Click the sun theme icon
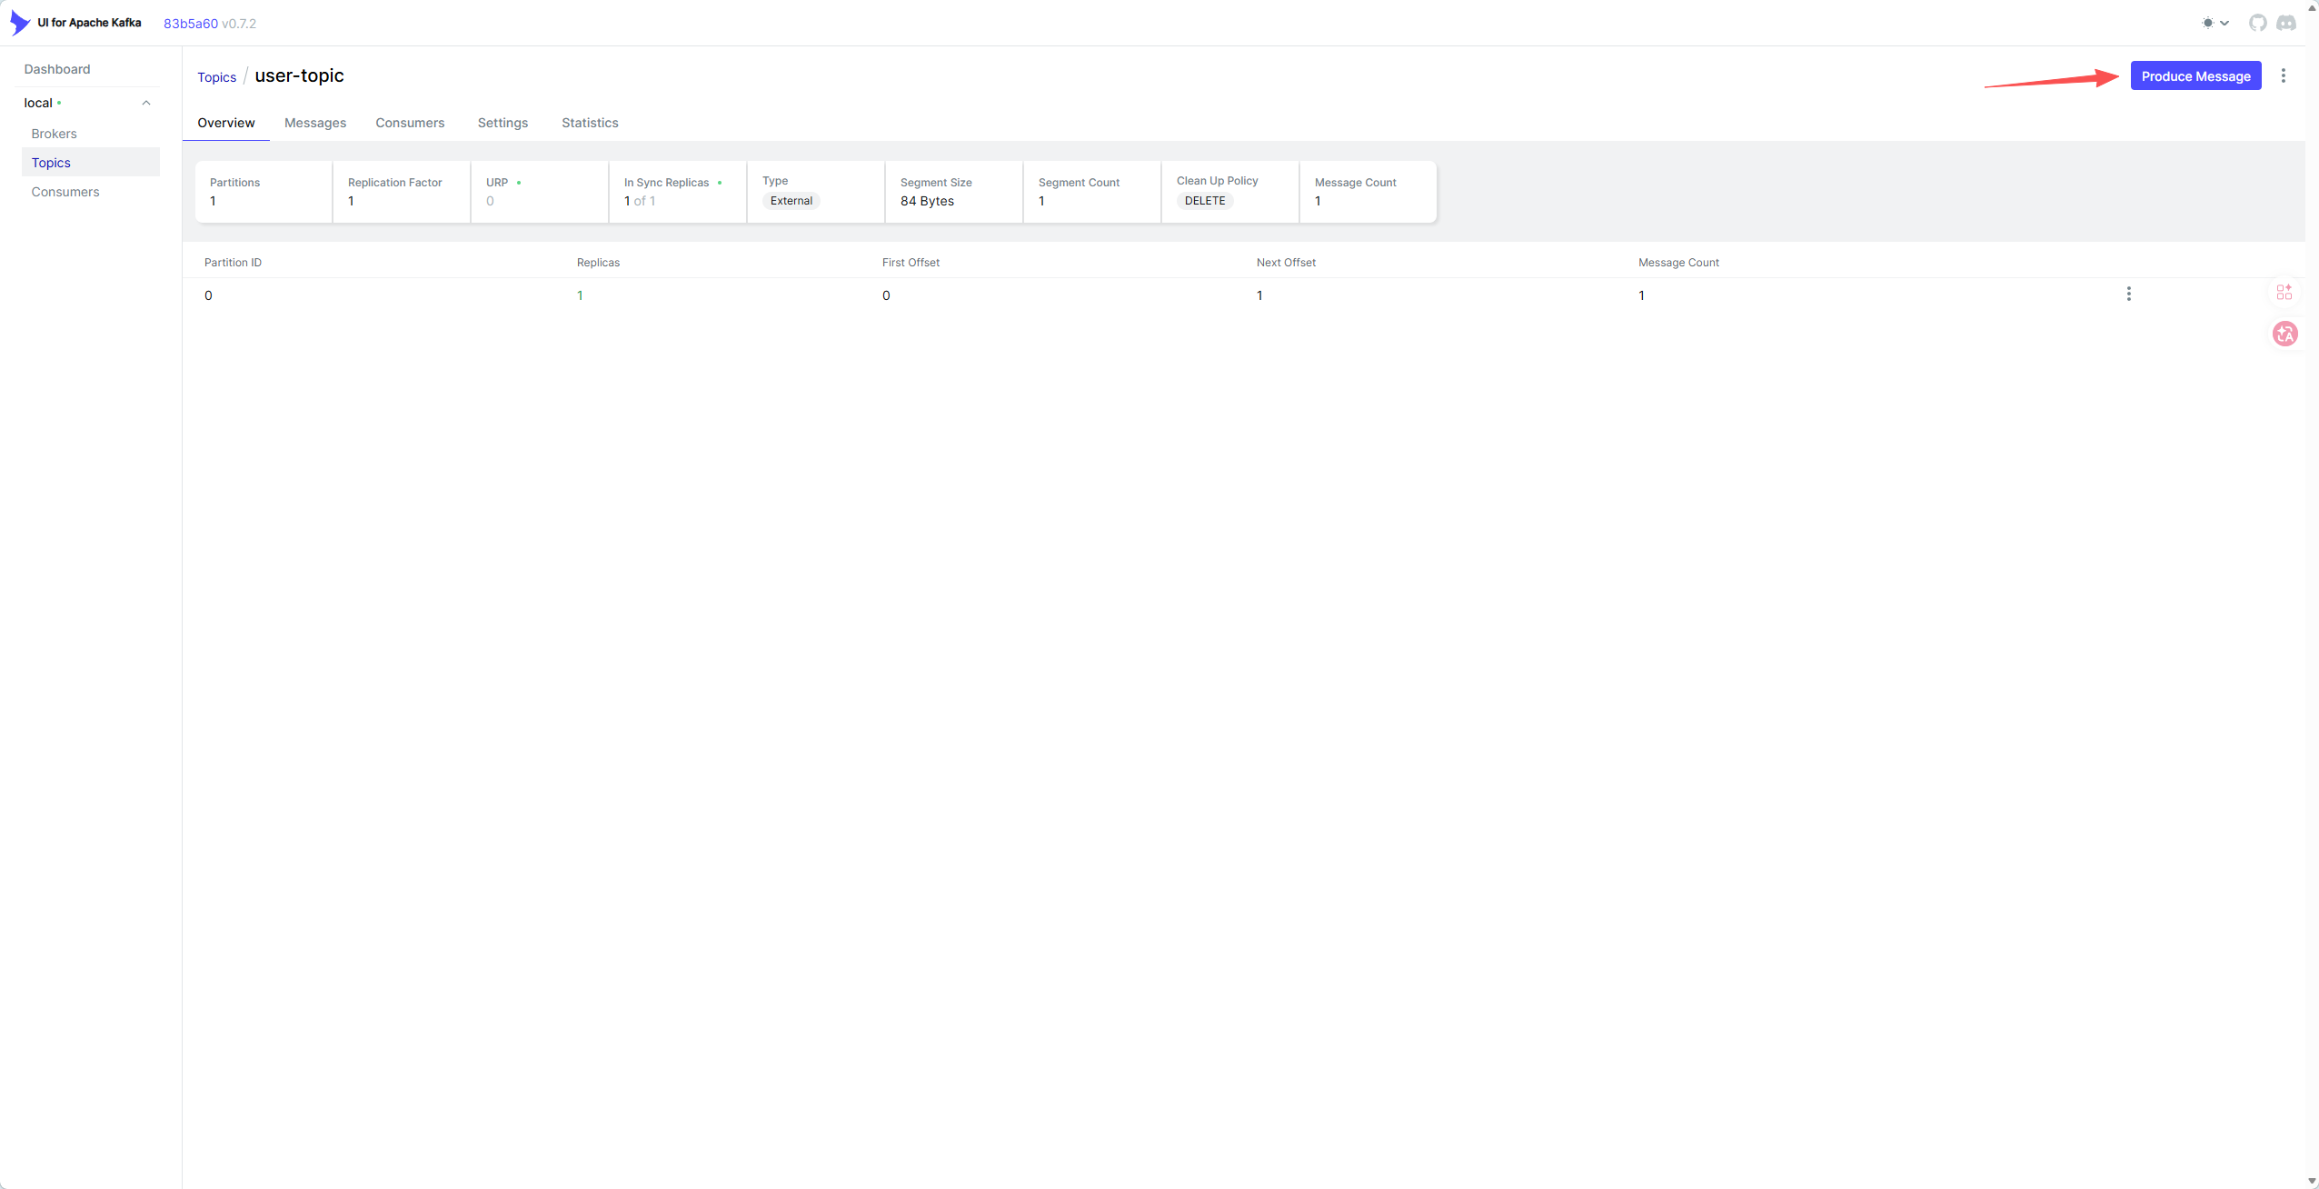Screen dimensions: 2319x1189 pyautogui.click(x=2207, y=23)
